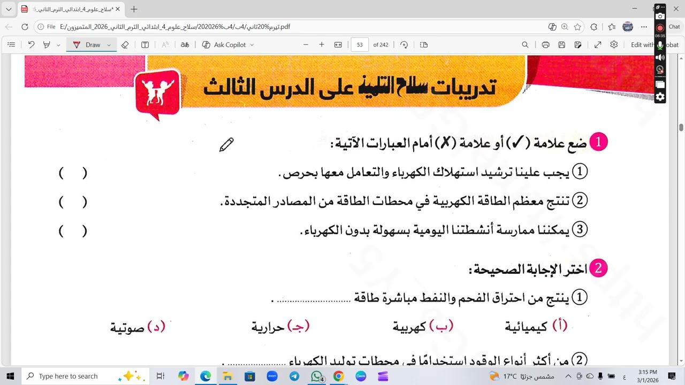
Task: Open recorder settings gear in overlay
Action: click(x=660, y=97)
